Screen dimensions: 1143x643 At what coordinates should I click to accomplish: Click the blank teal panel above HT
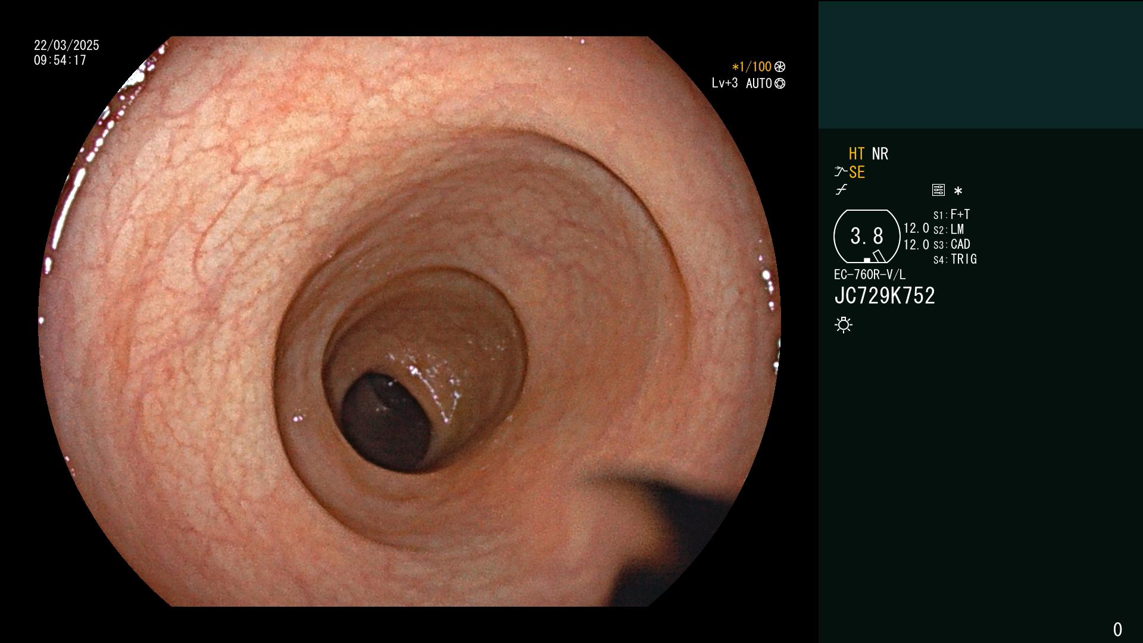[x=980, y=65]
